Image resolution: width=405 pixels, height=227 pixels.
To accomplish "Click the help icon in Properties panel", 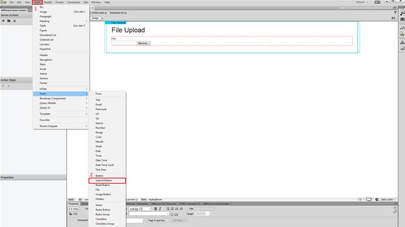I will [394, 208].
